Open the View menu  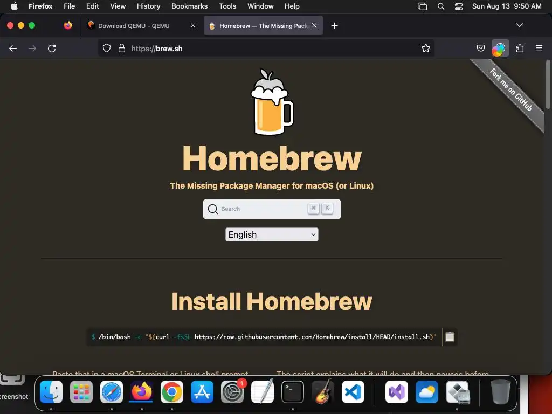pyautogui.click(x=118, y=6)
